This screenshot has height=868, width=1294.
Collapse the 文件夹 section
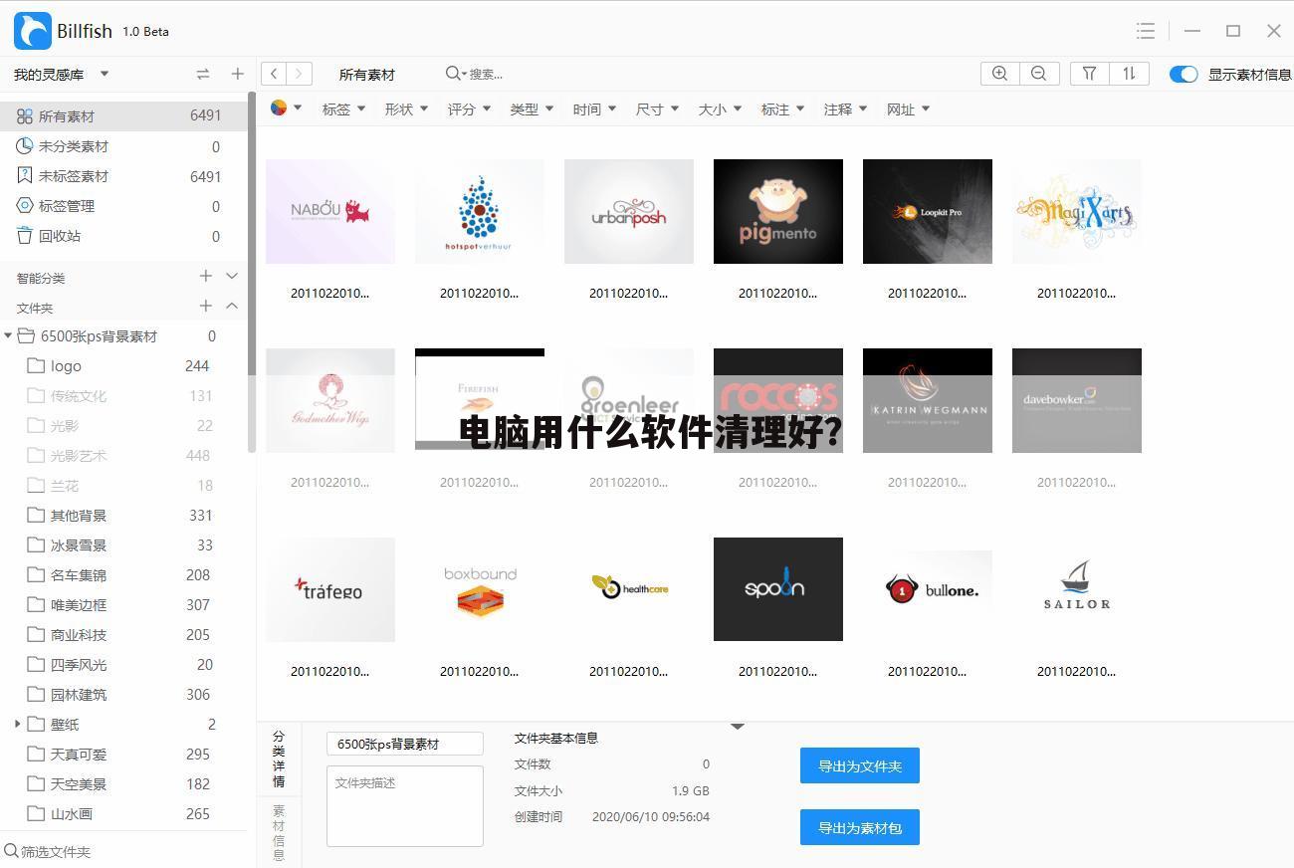[232, 306]
